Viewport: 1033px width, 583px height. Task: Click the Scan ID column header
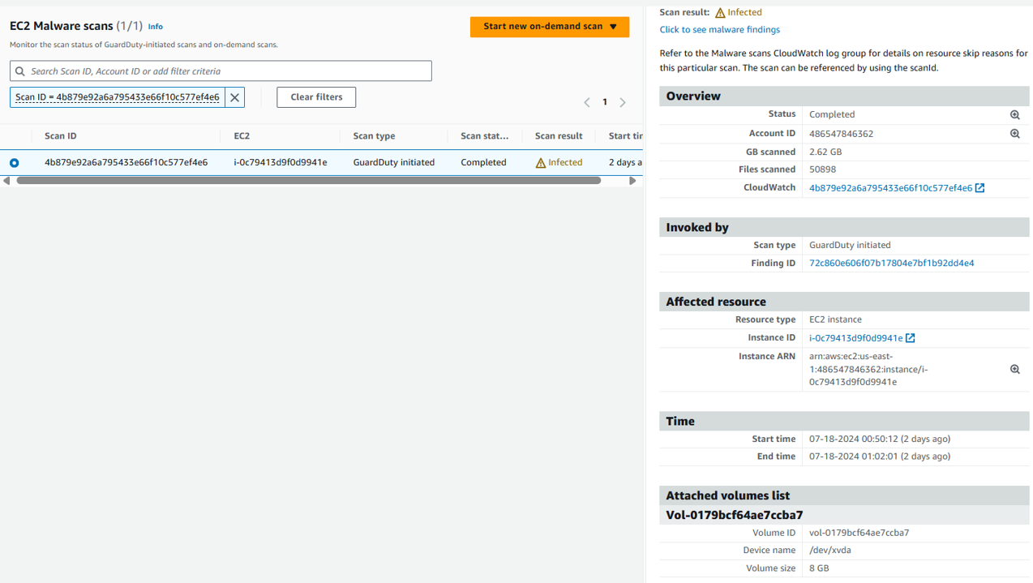pos(61,136)
